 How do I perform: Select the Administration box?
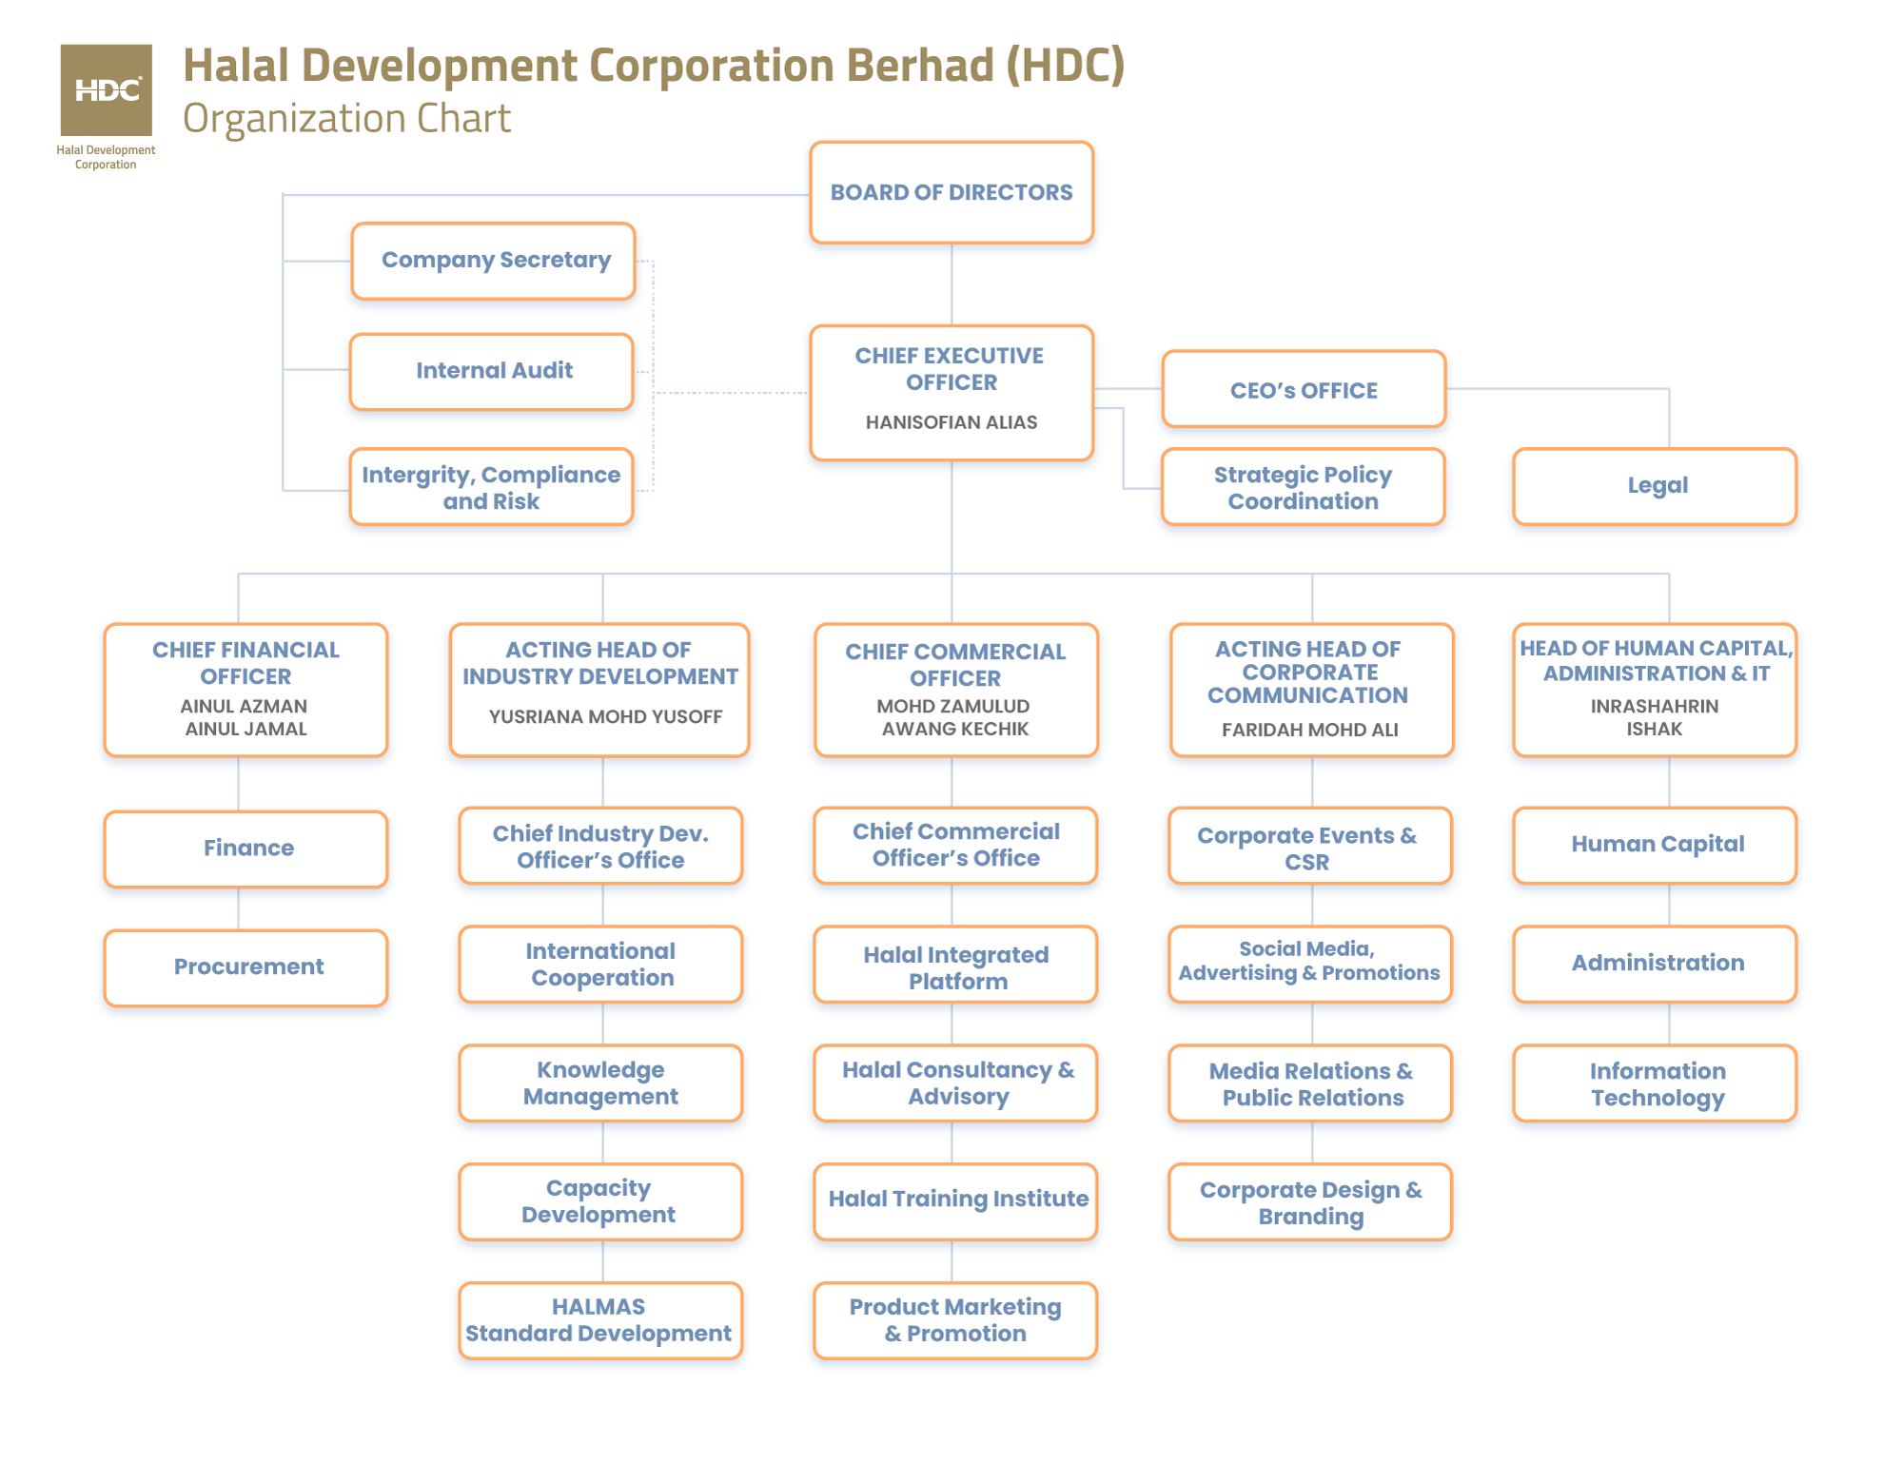click(1656, 965)
